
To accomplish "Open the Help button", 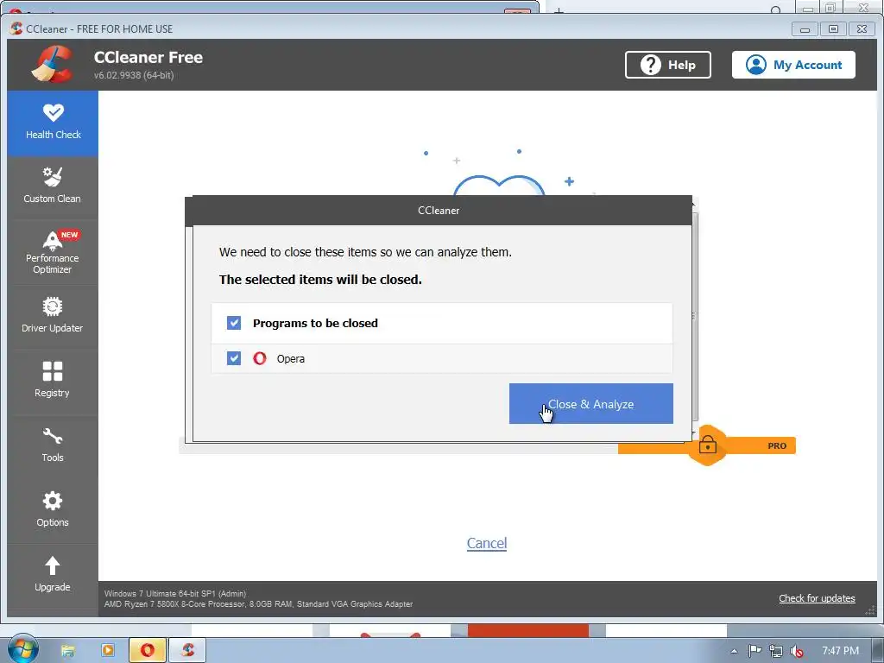I will pos(667,65).
